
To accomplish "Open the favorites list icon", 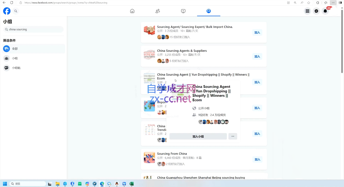I will 326,3.
